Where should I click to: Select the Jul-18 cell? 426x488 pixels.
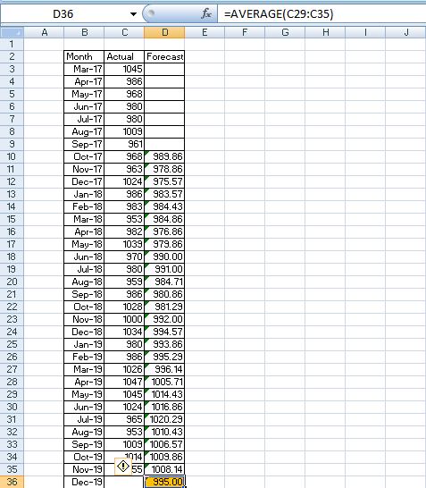pyautogui.click(x=84, y=269)
